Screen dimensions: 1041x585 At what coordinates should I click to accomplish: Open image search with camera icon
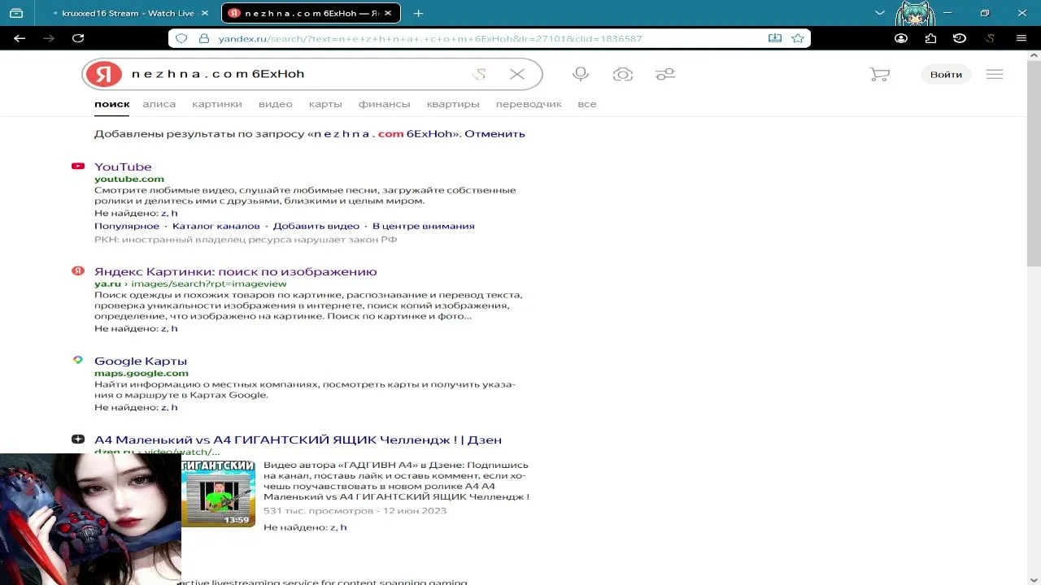[623, 74]
